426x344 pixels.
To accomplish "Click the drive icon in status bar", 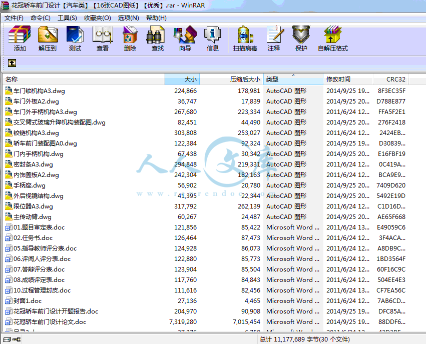I will 7,339.
